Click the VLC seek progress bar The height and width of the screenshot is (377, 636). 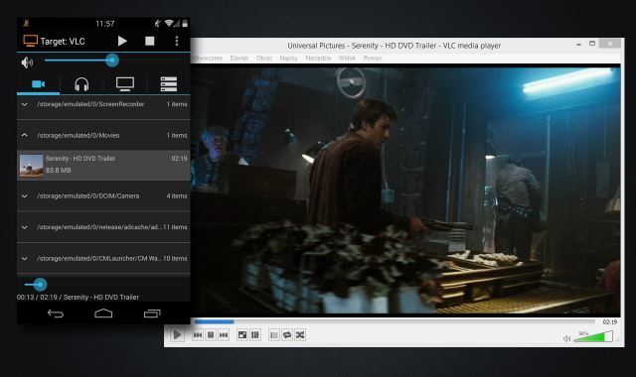pos(395,321)
